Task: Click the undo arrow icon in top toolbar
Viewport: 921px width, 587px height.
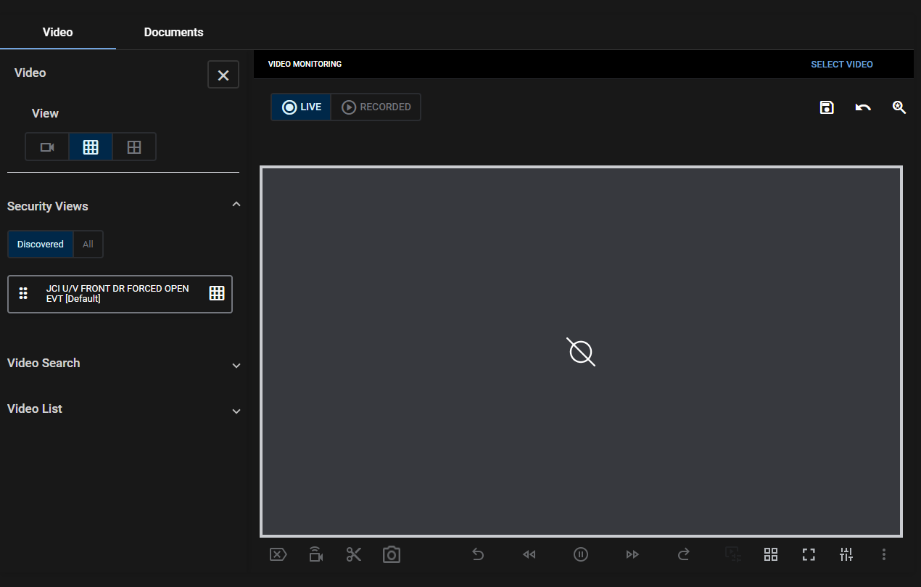Action: pos(863,107)
